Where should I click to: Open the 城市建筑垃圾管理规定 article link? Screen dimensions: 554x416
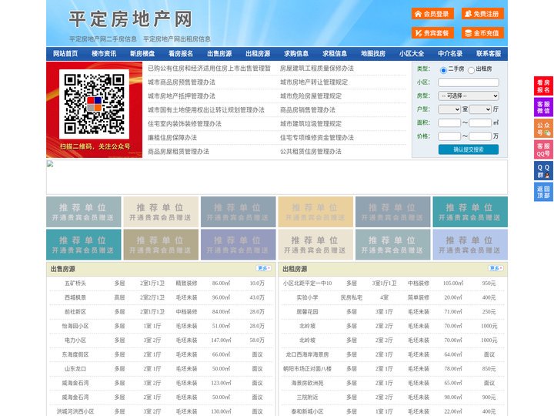[x=311, y=124]
